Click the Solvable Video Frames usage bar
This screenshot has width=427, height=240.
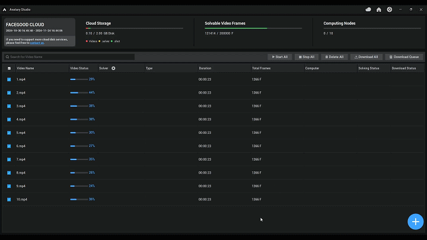[253, 28]
